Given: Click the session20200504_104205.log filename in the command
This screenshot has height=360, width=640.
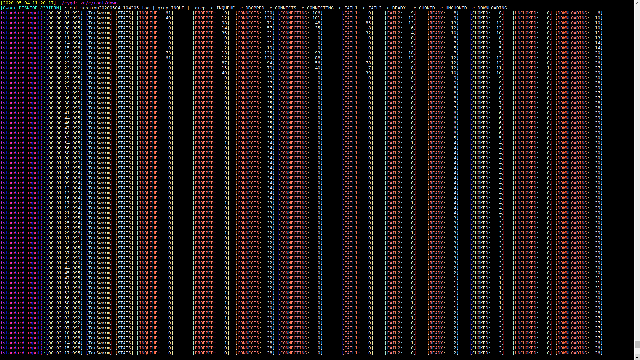Looking at the screenshot, I should 115,8.
